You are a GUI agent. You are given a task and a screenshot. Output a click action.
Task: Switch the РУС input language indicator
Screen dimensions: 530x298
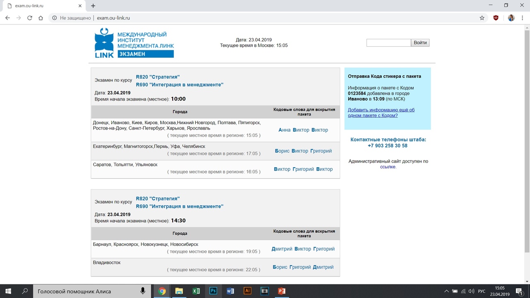pos(482,291)
